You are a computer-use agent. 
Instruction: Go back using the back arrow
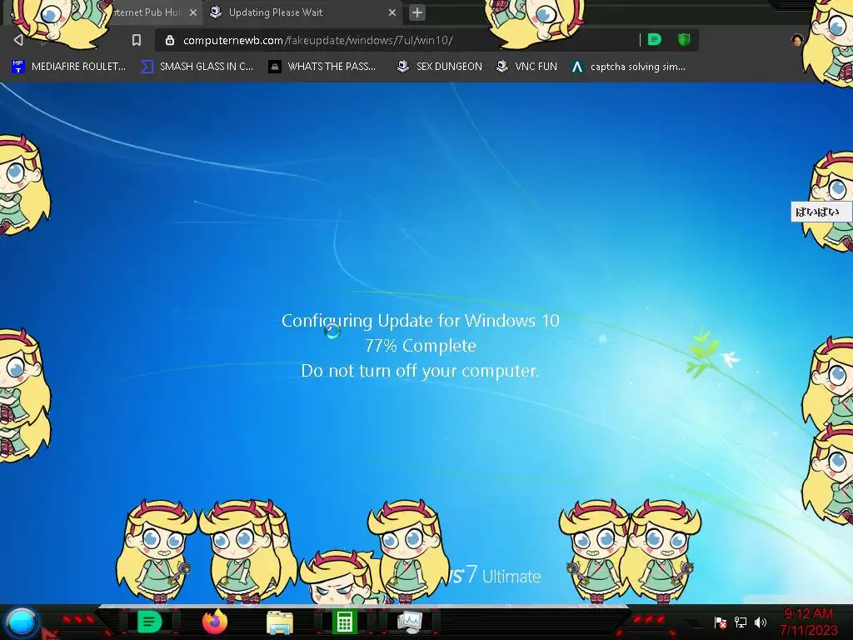(18, 40)
